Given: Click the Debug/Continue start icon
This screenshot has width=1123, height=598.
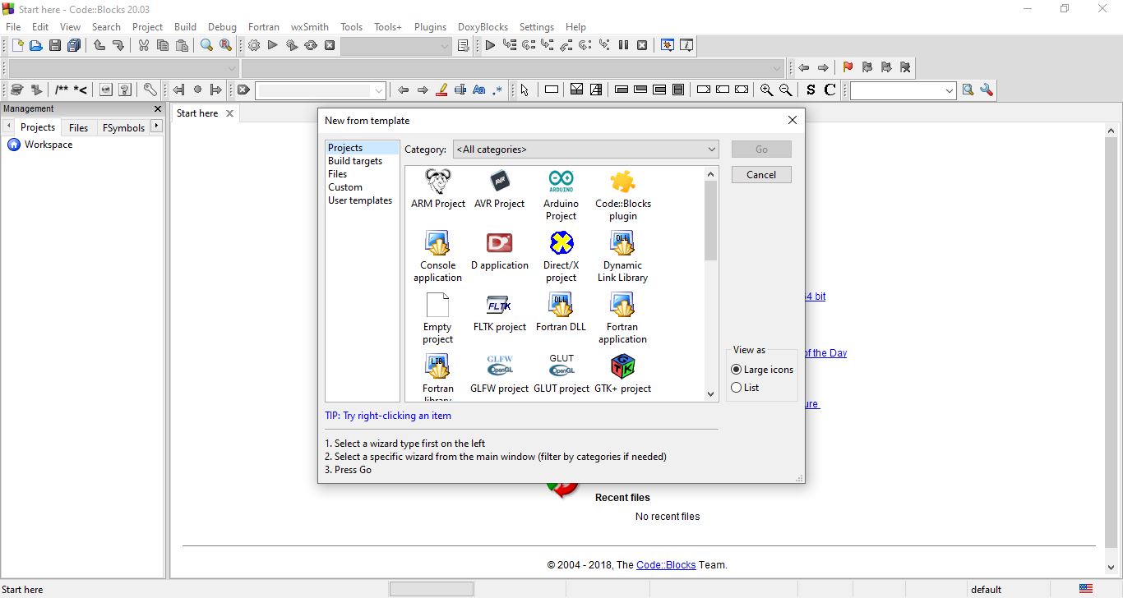Looking at the screenshot, I should pos(490,46).
